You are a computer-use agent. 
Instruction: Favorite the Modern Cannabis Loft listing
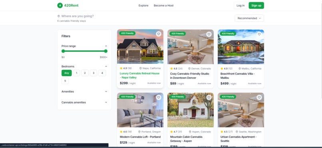159,97
